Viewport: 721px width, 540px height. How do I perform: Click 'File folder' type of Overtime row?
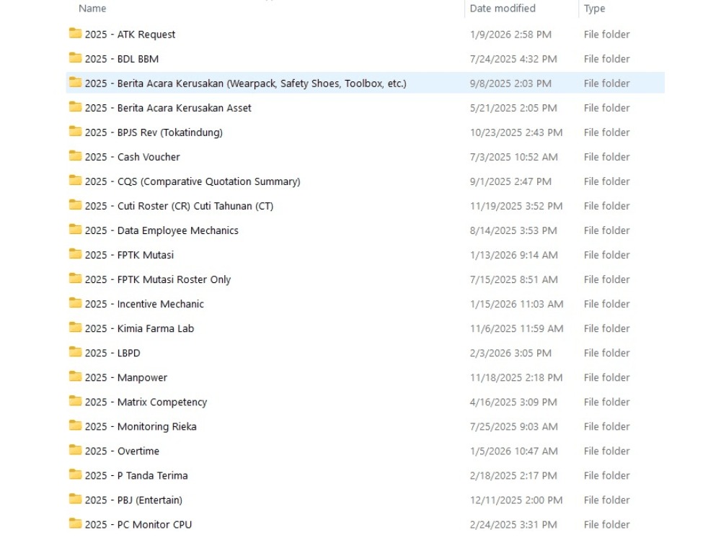click(x=606, y=451)
